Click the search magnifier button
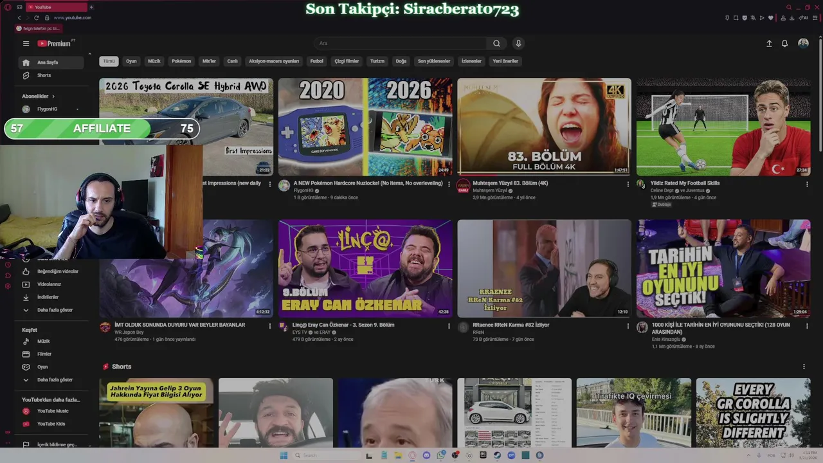Image resolution: width=823 pixels, height=463 pixels. pyautogui.click(x=496, y=43)
